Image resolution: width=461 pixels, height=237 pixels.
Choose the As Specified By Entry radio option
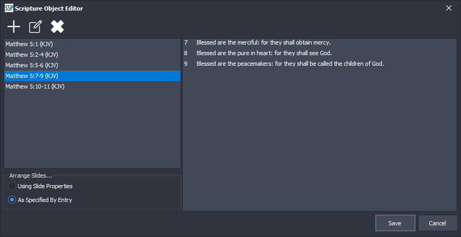[12, 200]
